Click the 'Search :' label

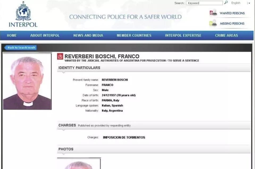pos(179,3)
